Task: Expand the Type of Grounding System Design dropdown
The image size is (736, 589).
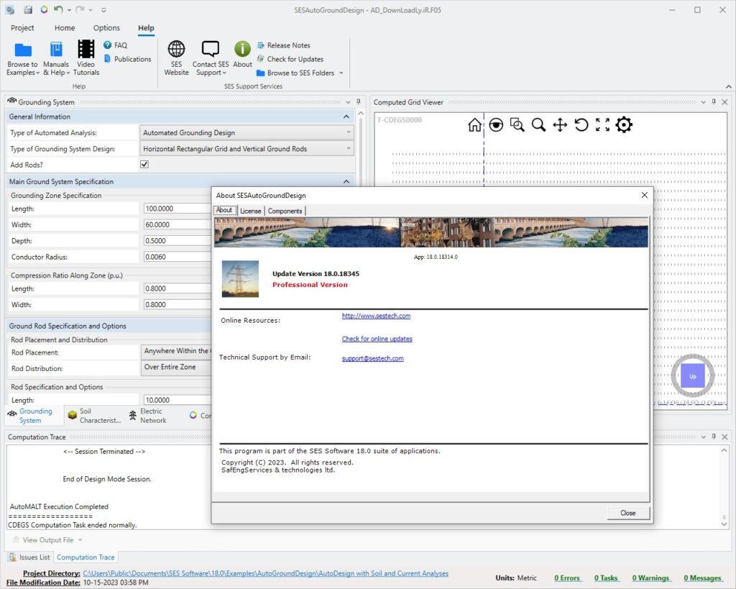Action: coord(247,149)
